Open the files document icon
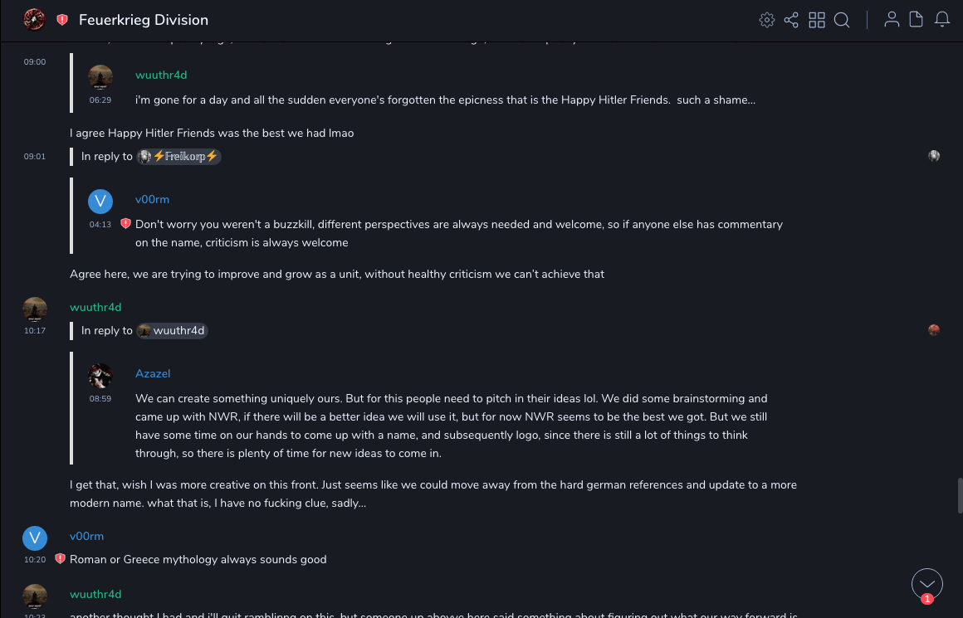 point(917,20)
